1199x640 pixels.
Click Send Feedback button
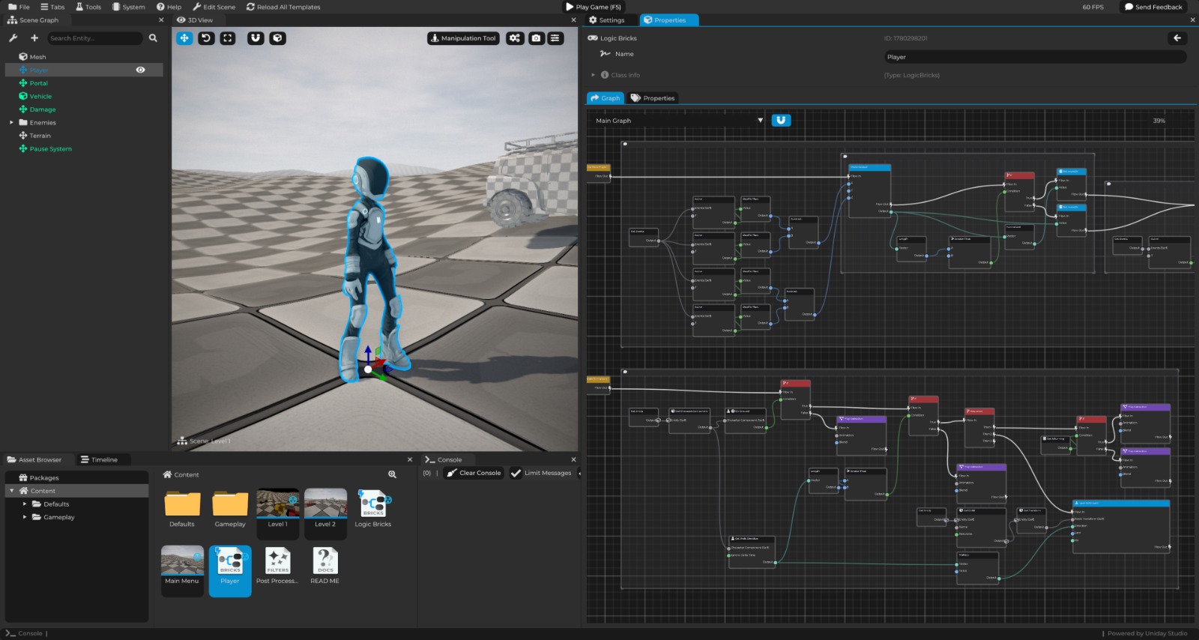(1153, 7)
